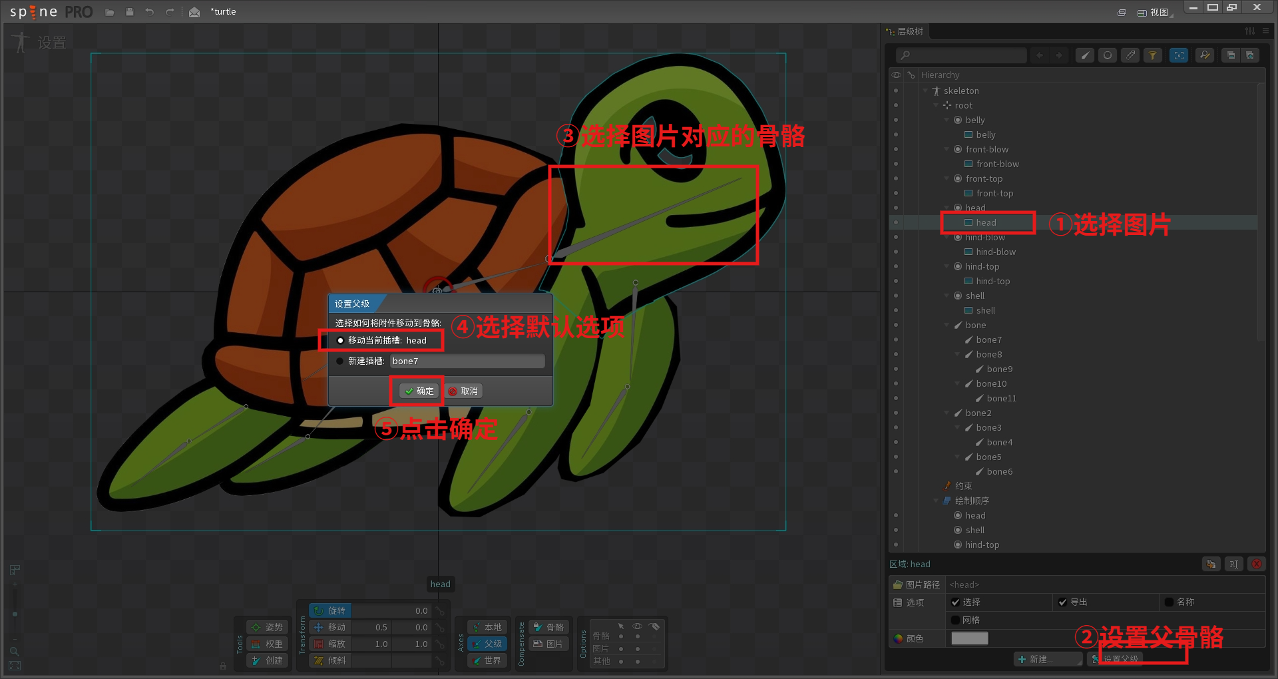Click the rename icon in properties header

coord(1233,564)
